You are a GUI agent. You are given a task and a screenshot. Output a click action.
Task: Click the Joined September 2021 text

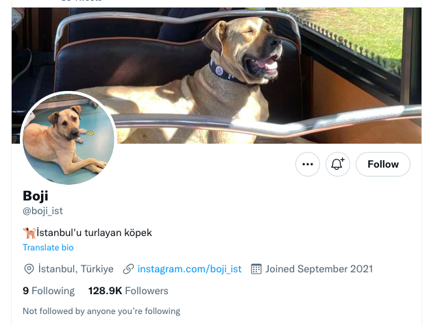pyautogui.click(x=319, y=269)
